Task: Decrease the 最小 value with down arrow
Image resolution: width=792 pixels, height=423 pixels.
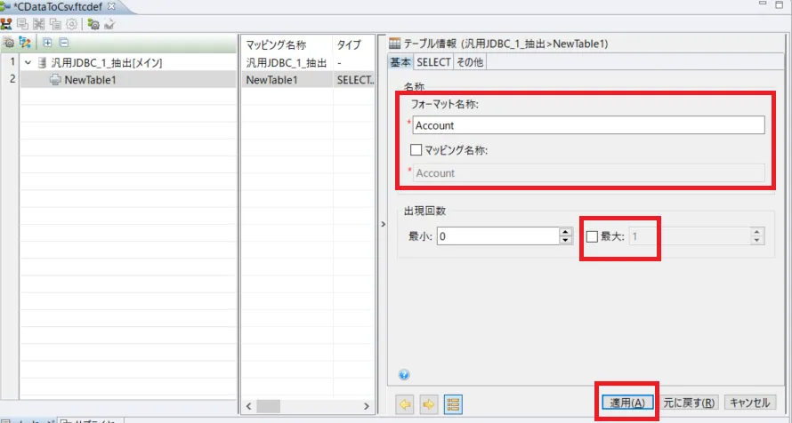Action: (565, 240)
